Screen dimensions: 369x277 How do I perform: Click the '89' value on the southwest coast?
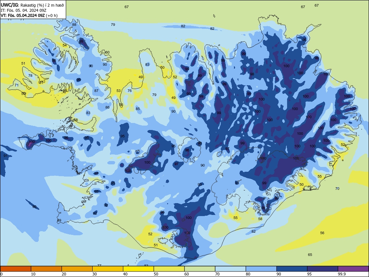coord(59,220)
